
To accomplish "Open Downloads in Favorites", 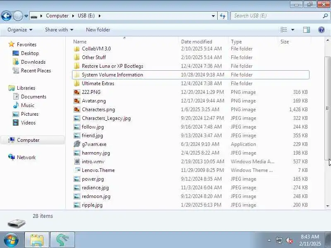I will coord(33,62).
